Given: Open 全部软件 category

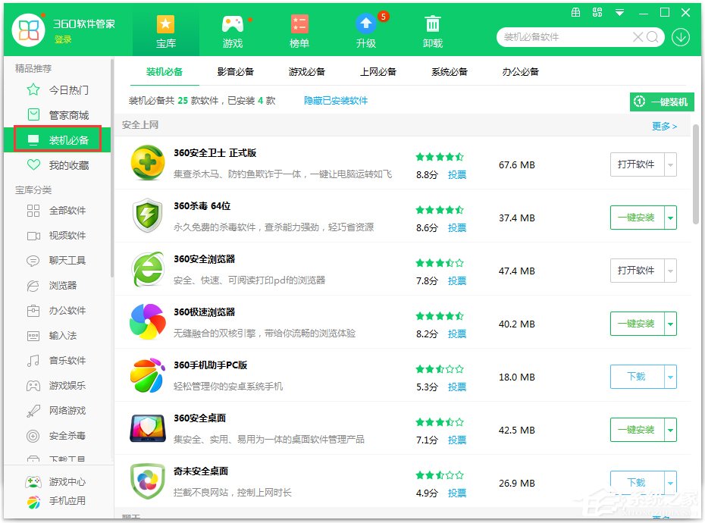Looking at the screenshot, I should coord(58,211).
